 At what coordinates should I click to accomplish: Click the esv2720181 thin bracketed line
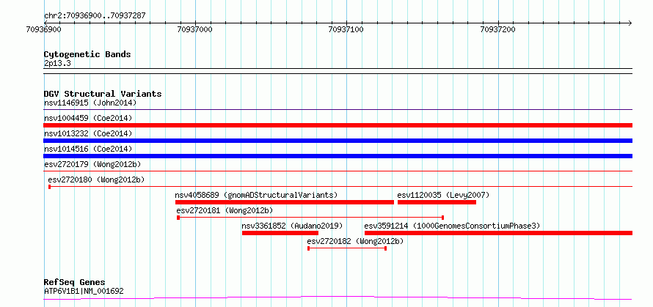tap(310, 218)
